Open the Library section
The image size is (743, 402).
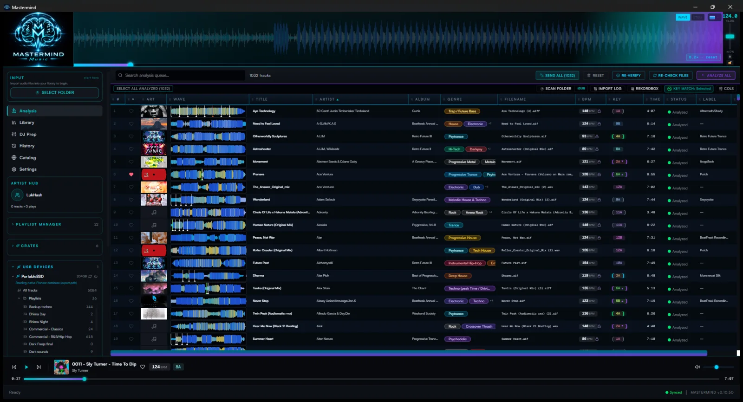[x=55, y=123]
